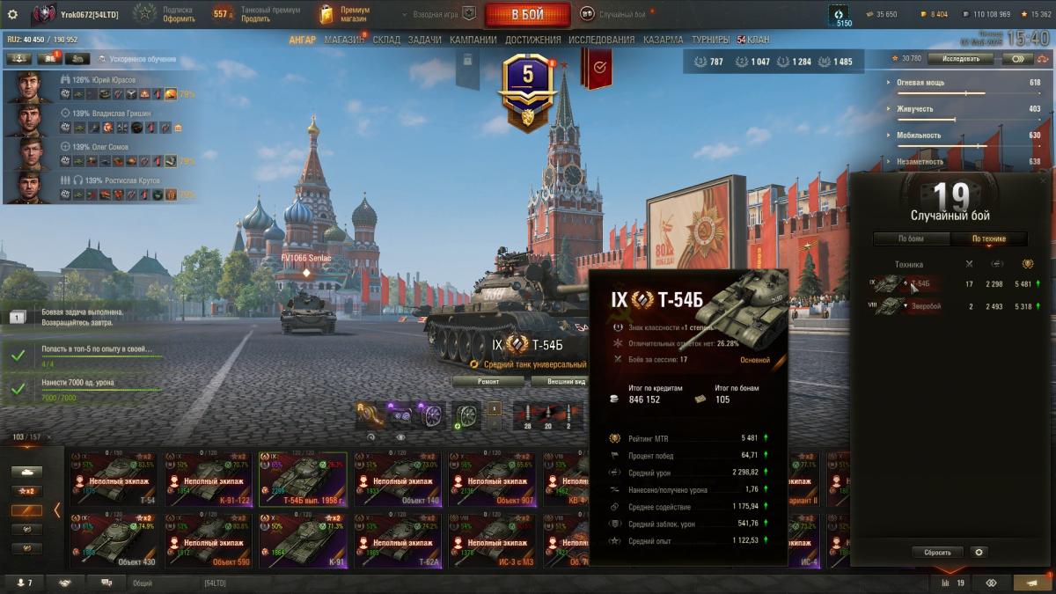Open the settings gear in top-left corner

(12, 14)
